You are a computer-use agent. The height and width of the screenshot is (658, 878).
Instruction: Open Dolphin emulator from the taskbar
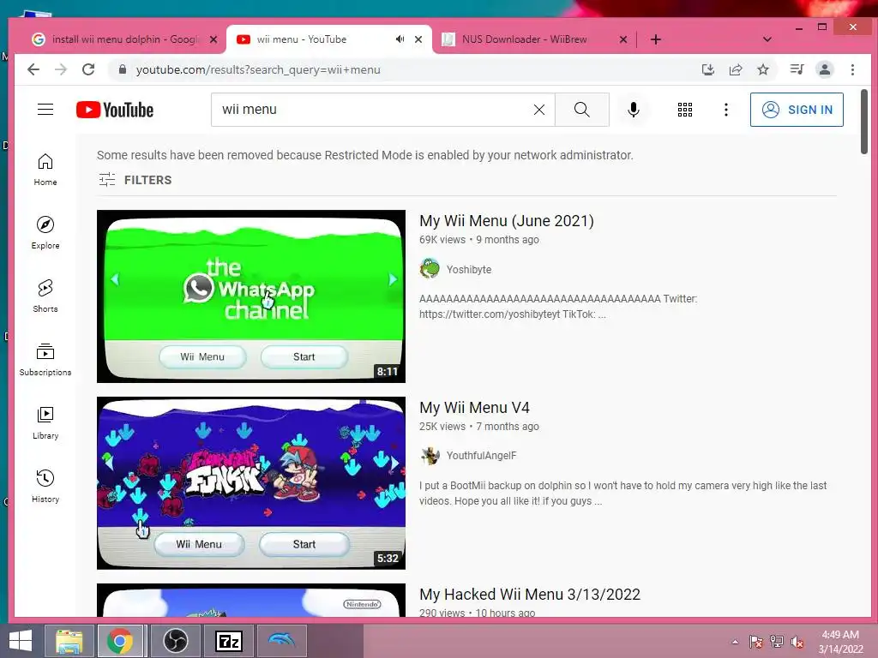(281, 641)
